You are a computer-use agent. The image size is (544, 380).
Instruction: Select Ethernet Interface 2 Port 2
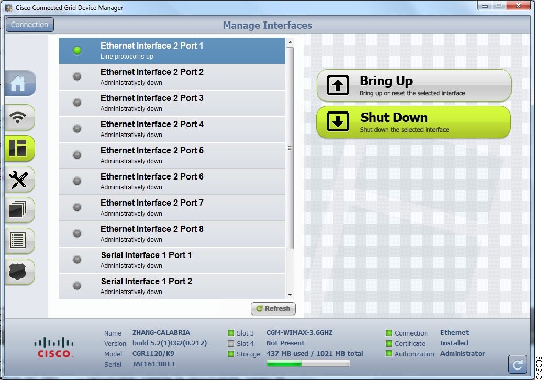[x=172, y=77]
